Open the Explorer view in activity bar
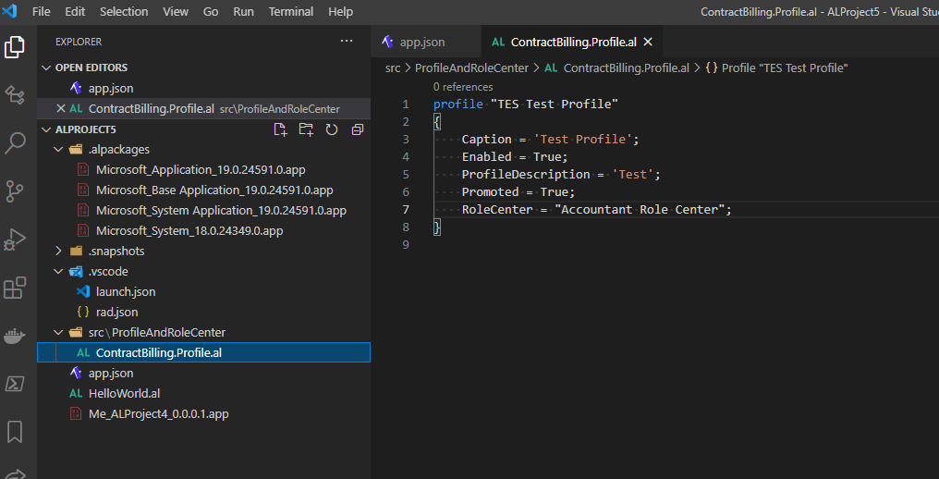Viewport: 939px width, 479px height. [15, 47]
